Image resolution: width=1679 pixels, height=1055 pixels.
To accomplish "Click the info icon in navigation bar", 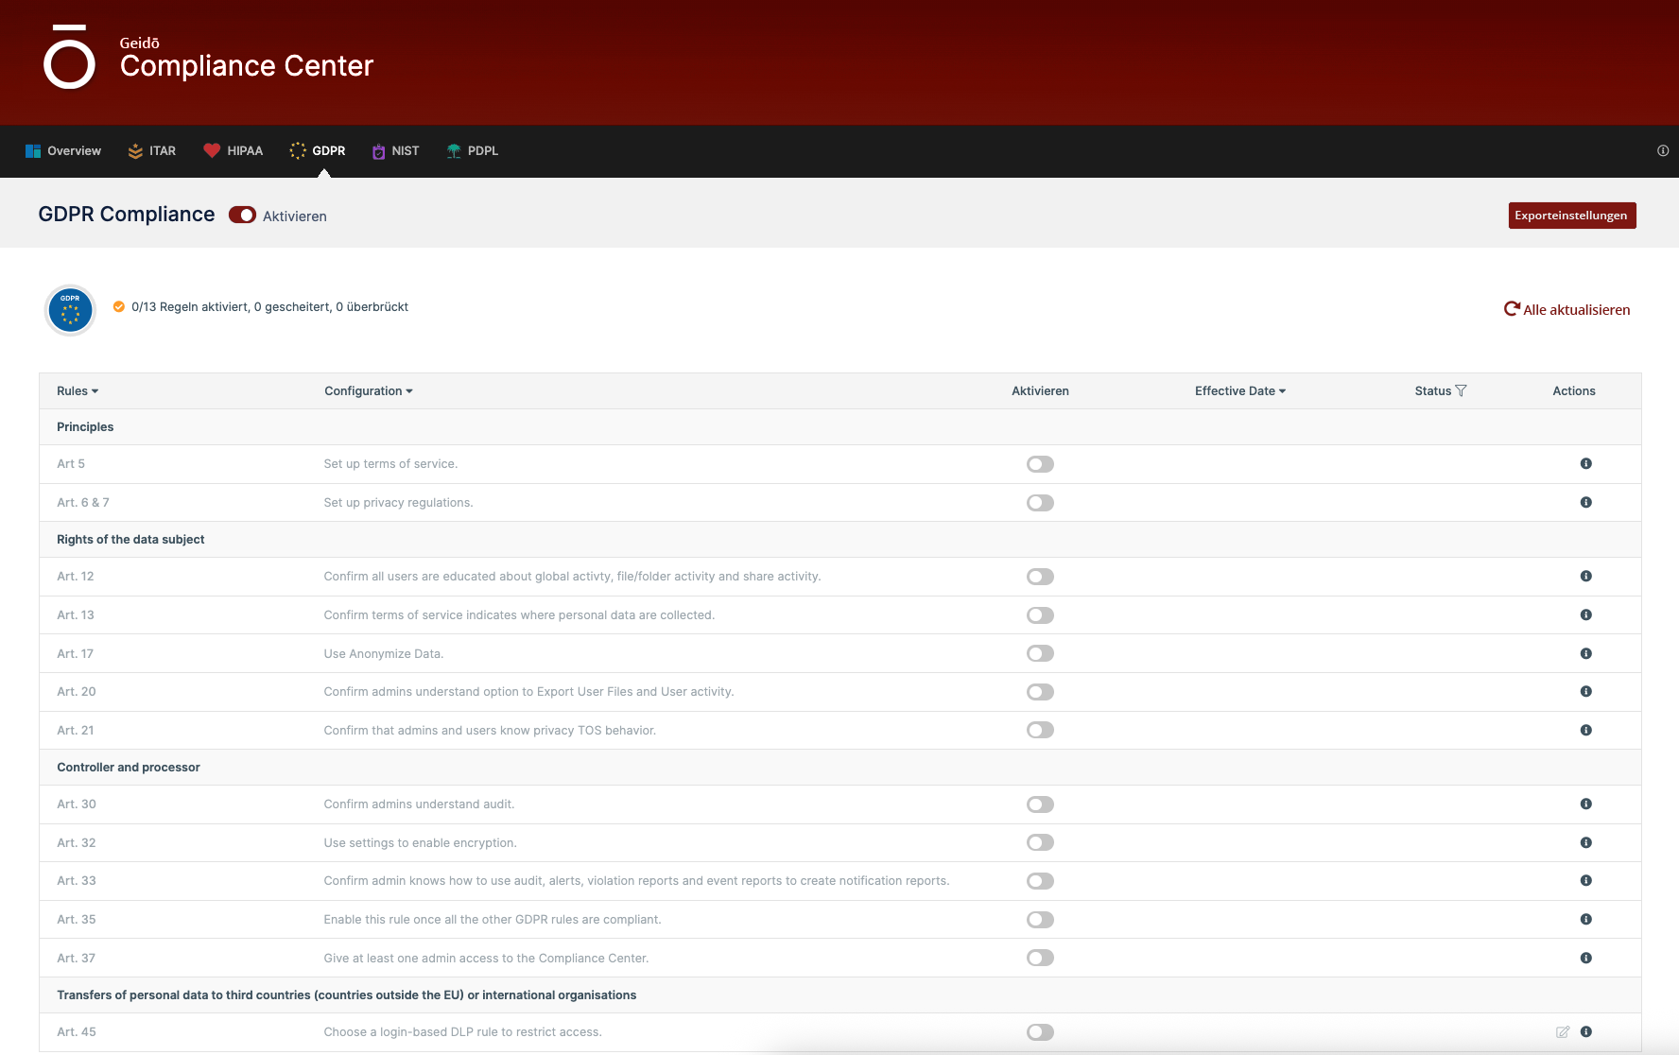I will tap(1662, 151).
